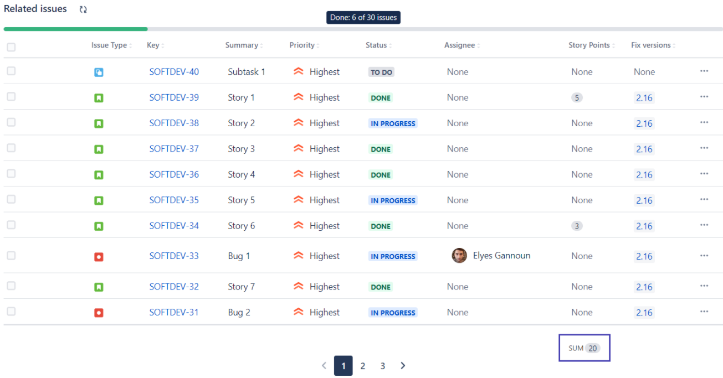Click the refresh icon beside Related issues
723x378 pixels.
pyautogui.click(x=83, y=9)
